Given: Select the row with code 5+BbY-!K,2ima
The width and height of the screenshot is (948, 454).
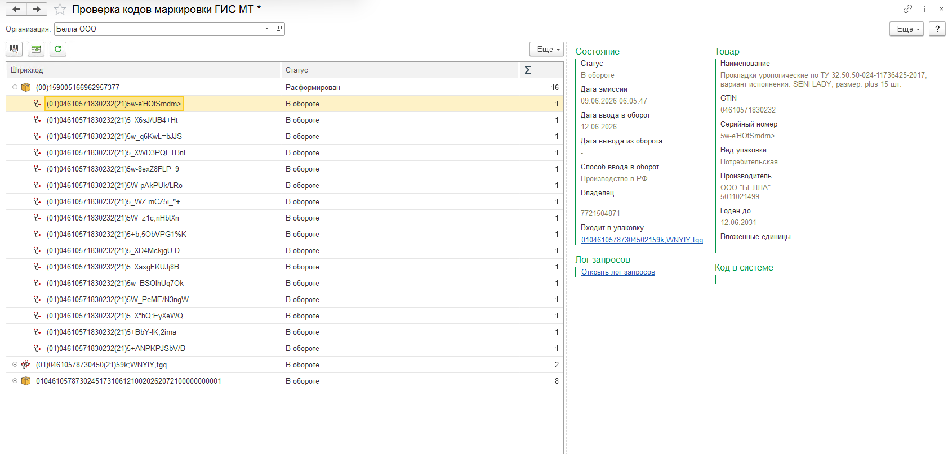Looking at the screenshot, I should coord(284,332).
